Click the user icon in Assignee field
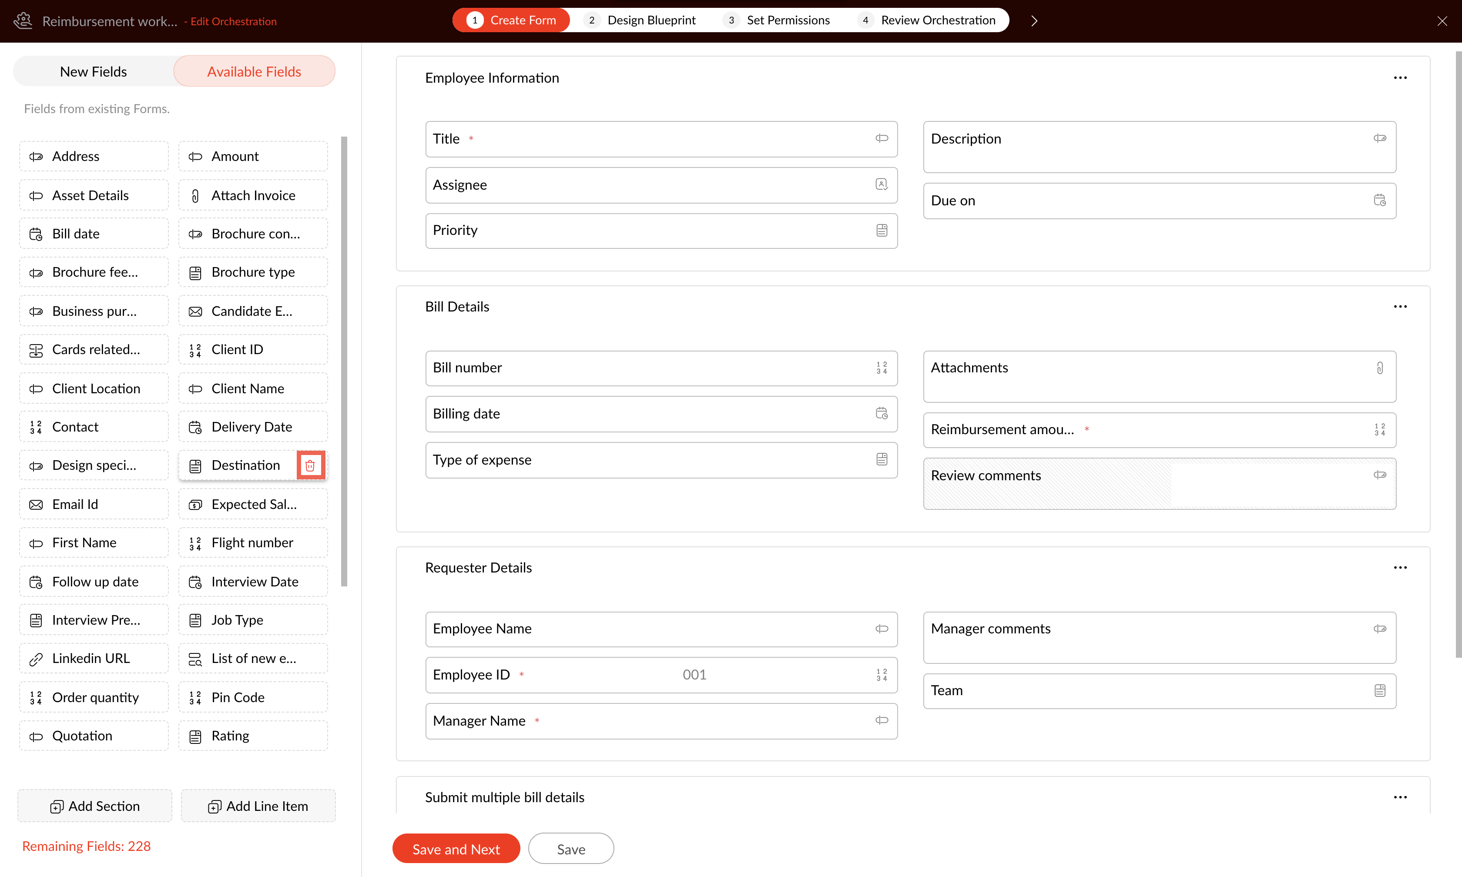 click(x=881, y=184)
